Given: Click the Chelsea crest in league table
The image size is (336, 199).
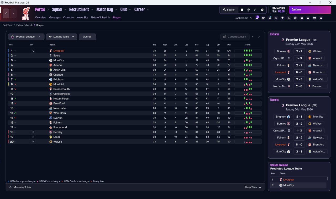Looking at the screenshot, I should click(51, 75).
